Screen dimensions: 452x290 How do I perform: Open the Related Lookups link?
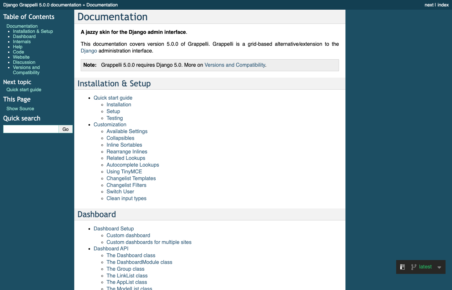tap(126, 158)
